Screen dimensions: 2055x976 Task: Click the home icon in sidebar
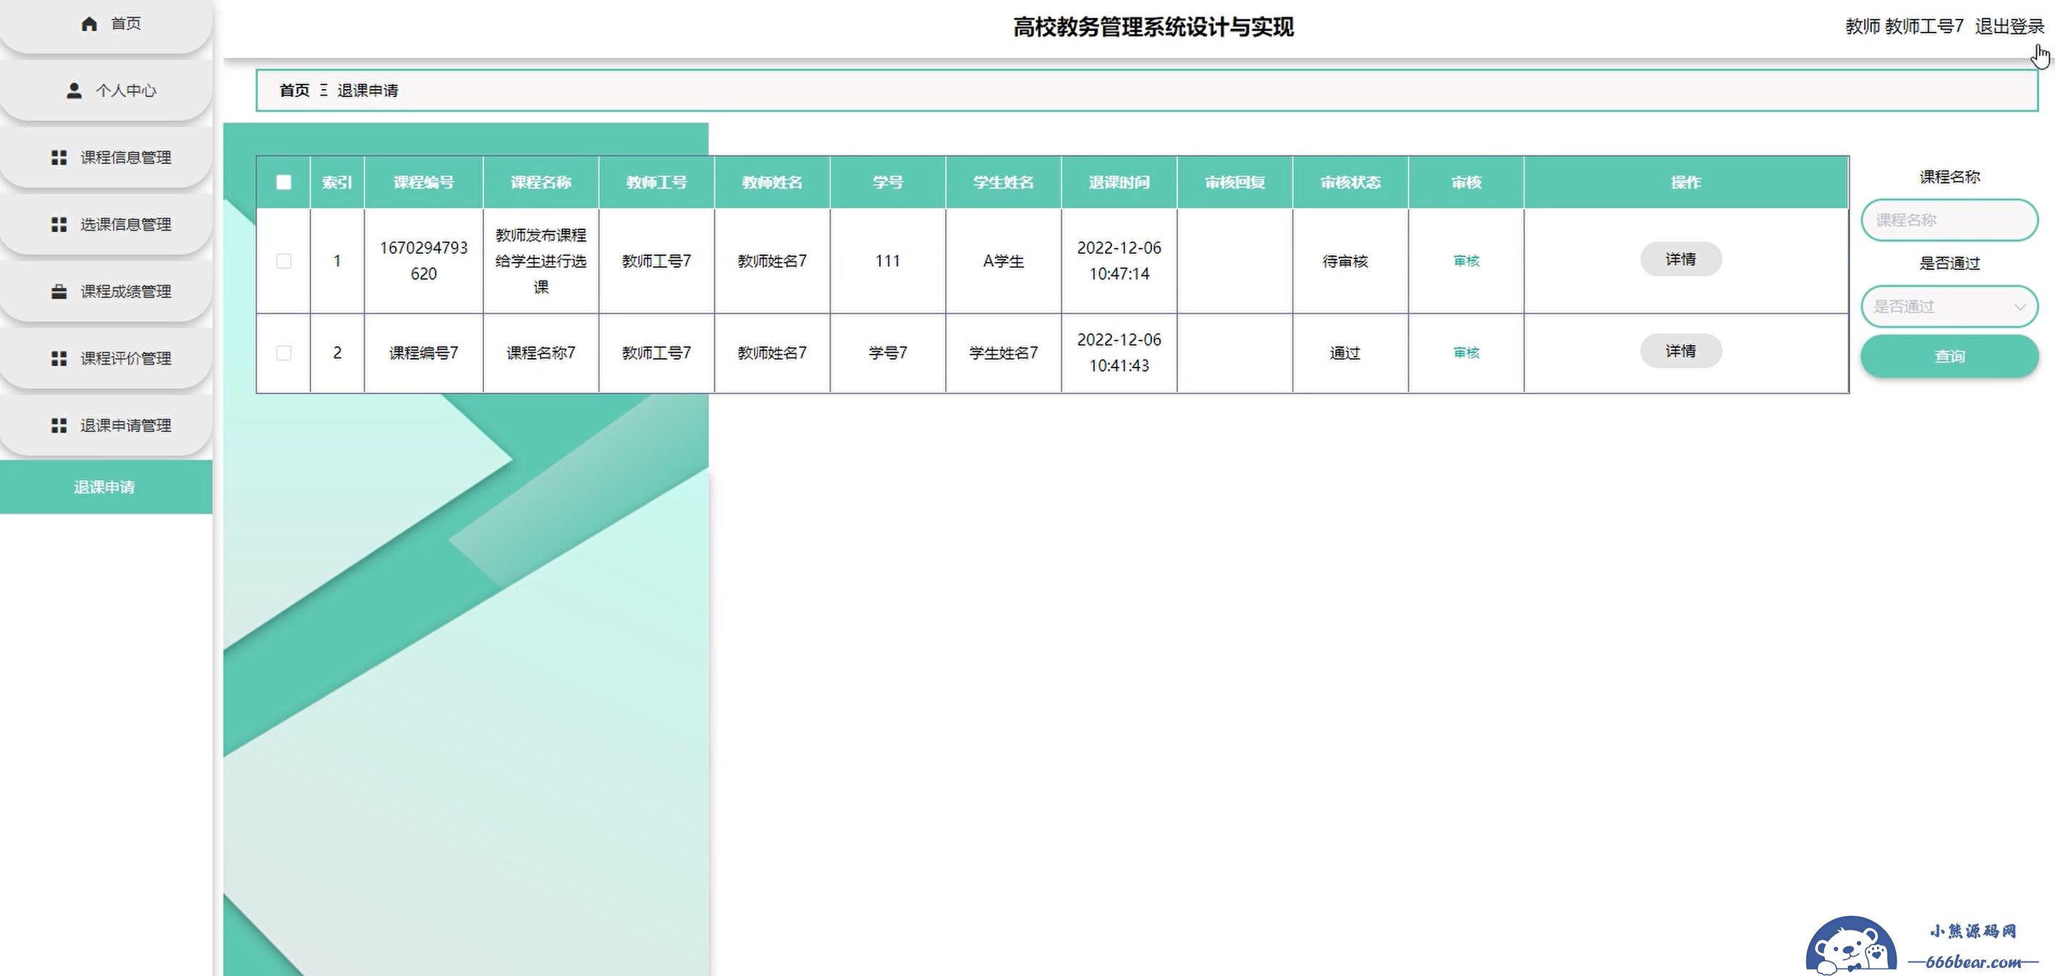89,24
